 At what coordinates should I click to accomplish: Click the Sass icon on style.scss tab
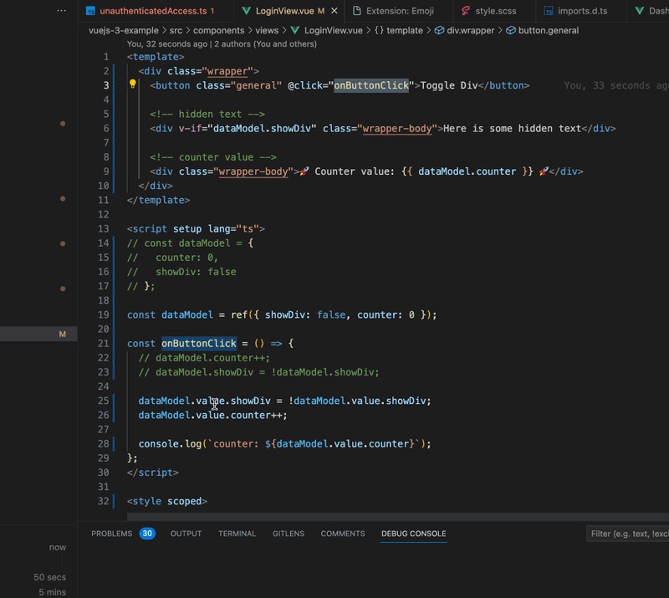(x=466, y=11)
